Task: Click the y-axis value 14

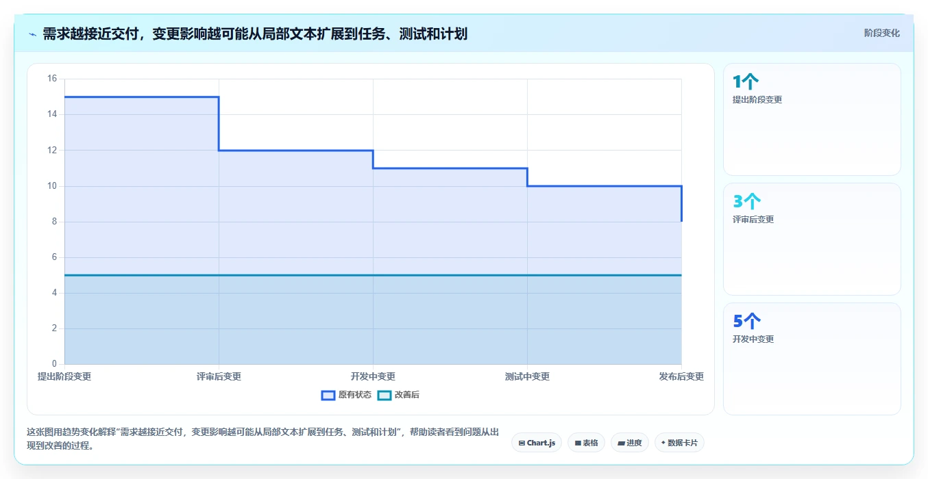Action: [52, 114]
